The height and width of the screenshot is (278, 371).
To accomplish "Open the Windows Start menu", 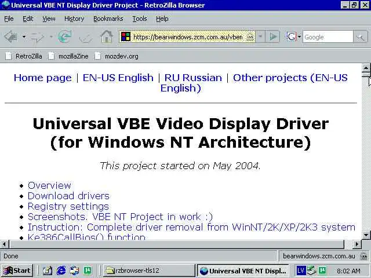I will coord(17,270).
